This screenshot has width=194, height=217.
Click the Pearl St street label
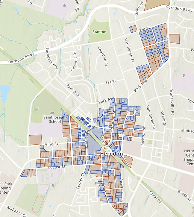pos(122,185)
